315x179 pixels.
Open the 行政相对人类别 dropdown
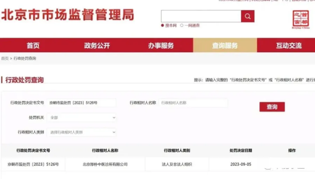click(x=82, y=132)
